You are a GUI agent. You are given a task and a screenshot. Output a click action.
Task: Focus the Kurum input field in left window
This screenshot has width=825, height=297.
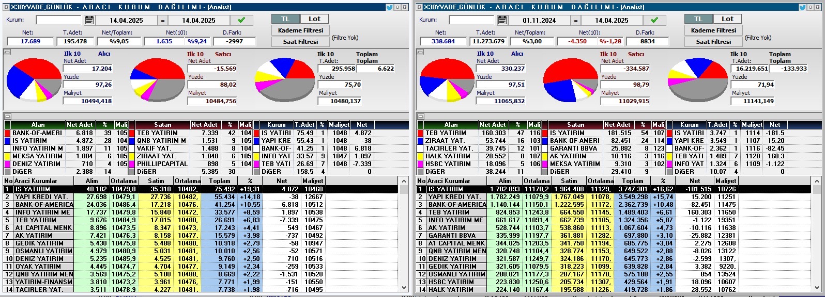tap(58, 20)
